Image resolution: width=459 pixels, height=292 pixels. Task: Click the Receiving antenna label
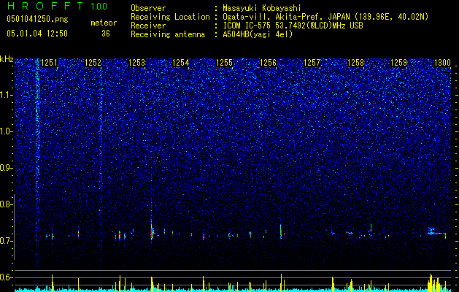(x=168, y=34)
